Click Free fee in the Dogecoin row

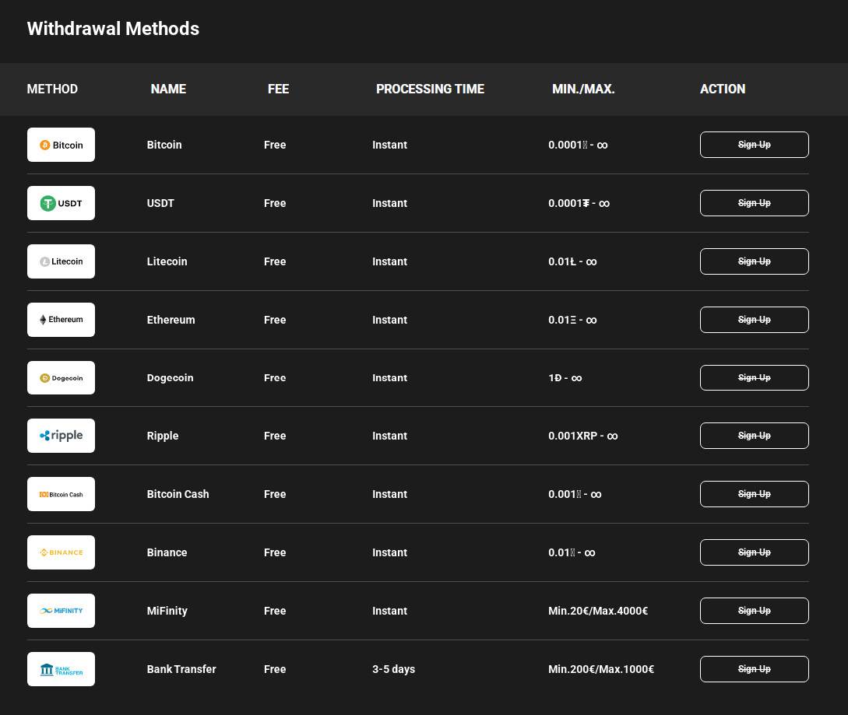click(275, 378)
